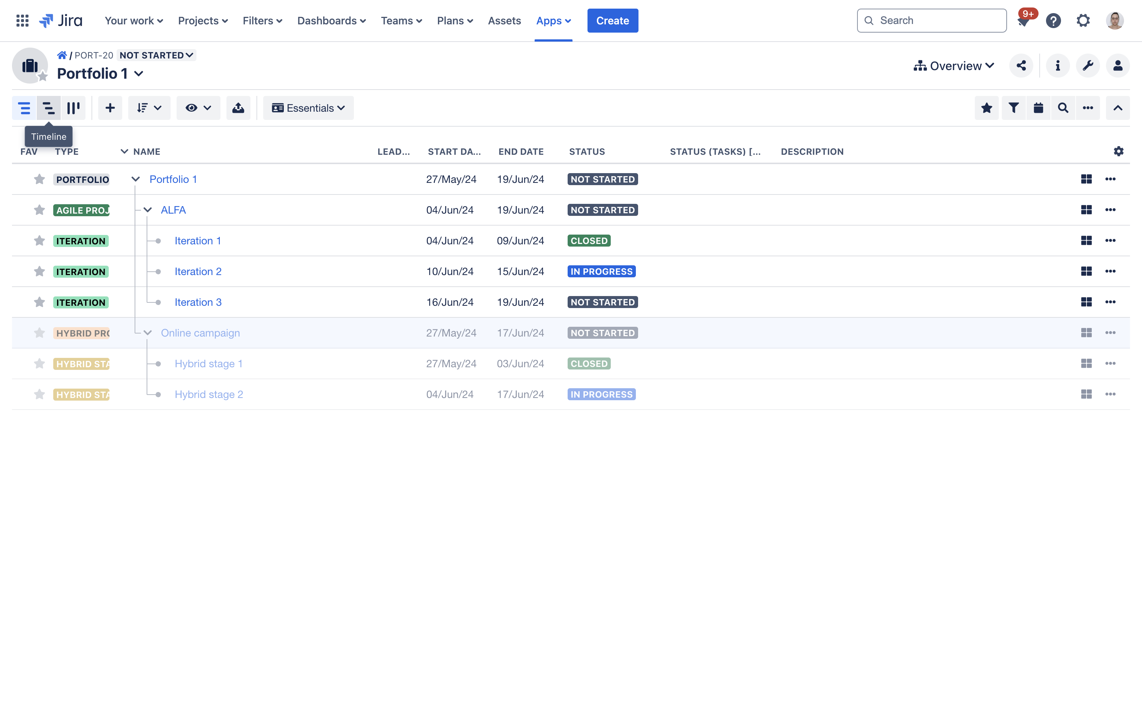1142x718 pixels.
Task: Click the list view icon
Action: [24, 108]
